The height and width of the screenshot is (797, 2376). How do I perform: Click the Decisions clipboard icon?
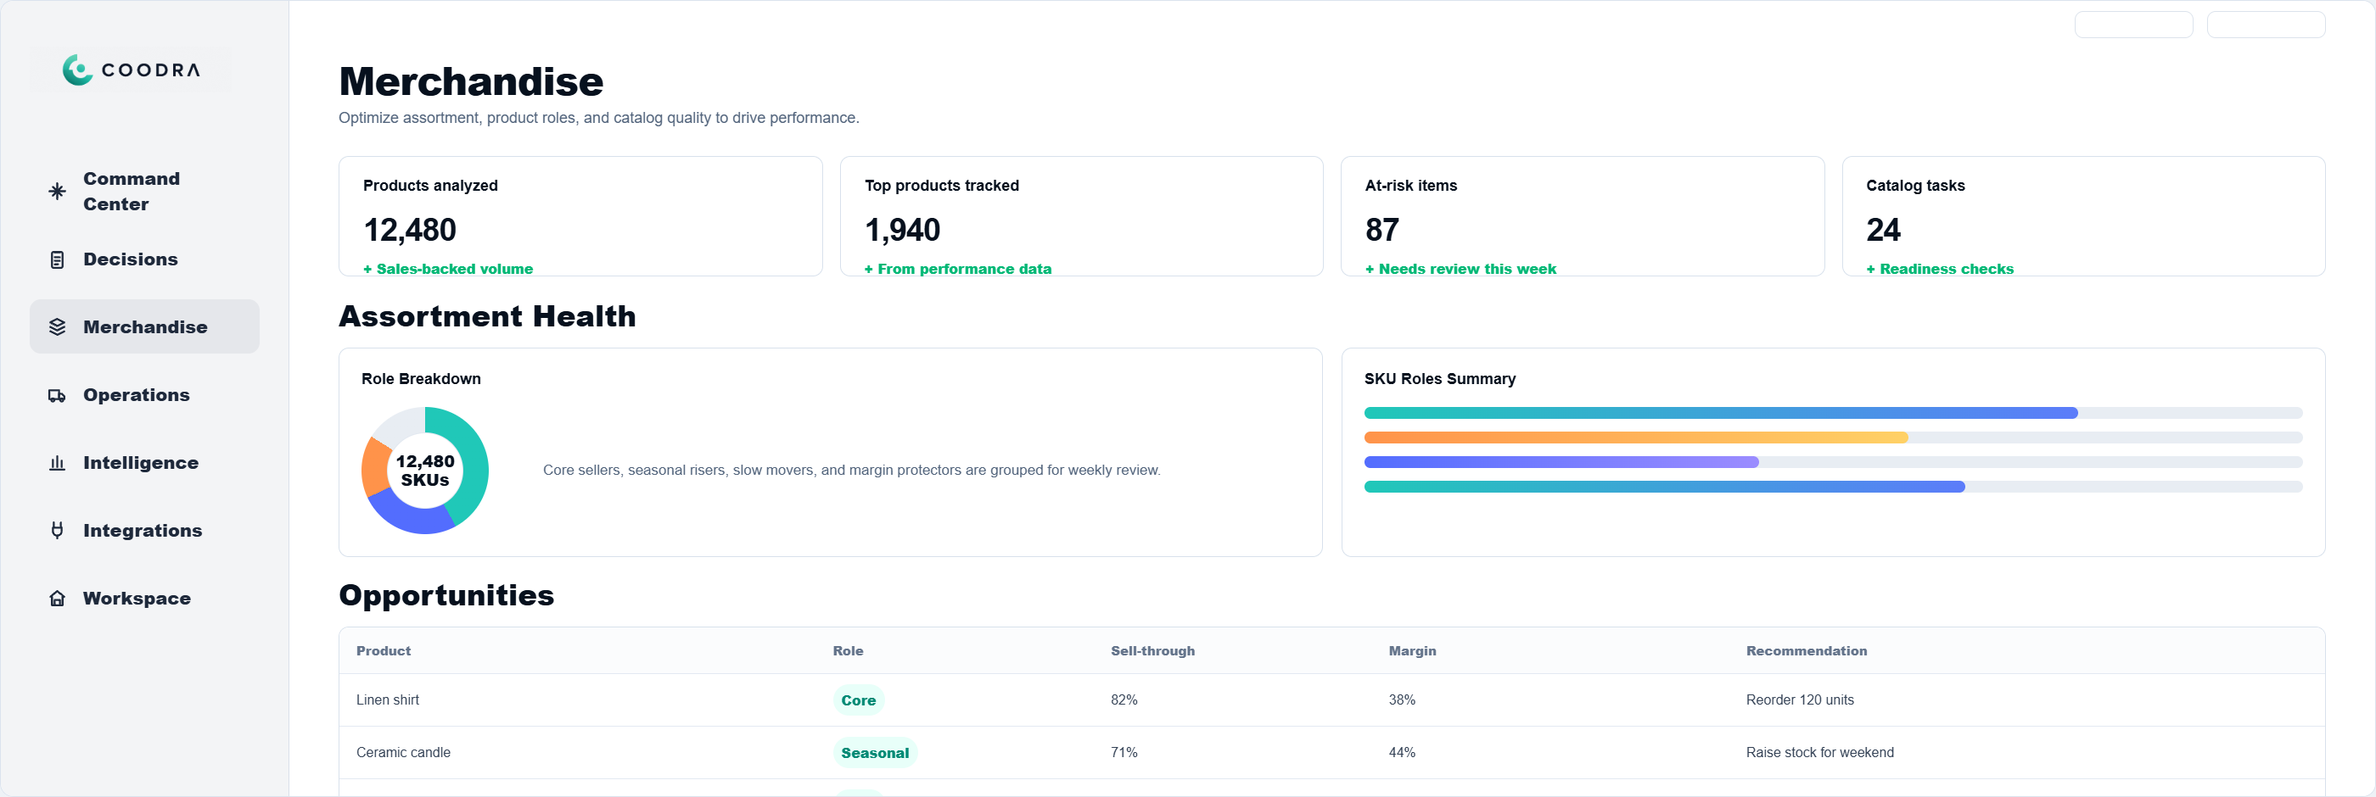pos(57,259)
